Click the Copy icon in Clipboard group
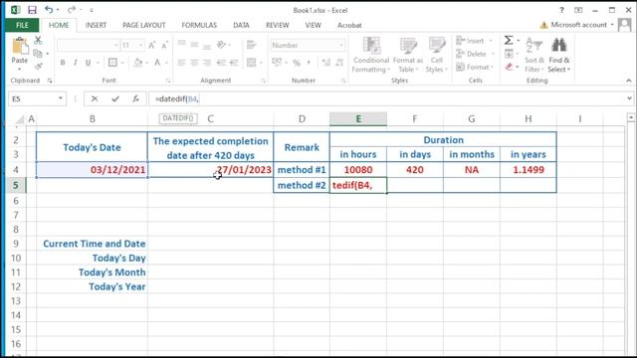The image size is (637, 358). click(x=38, y=53)
